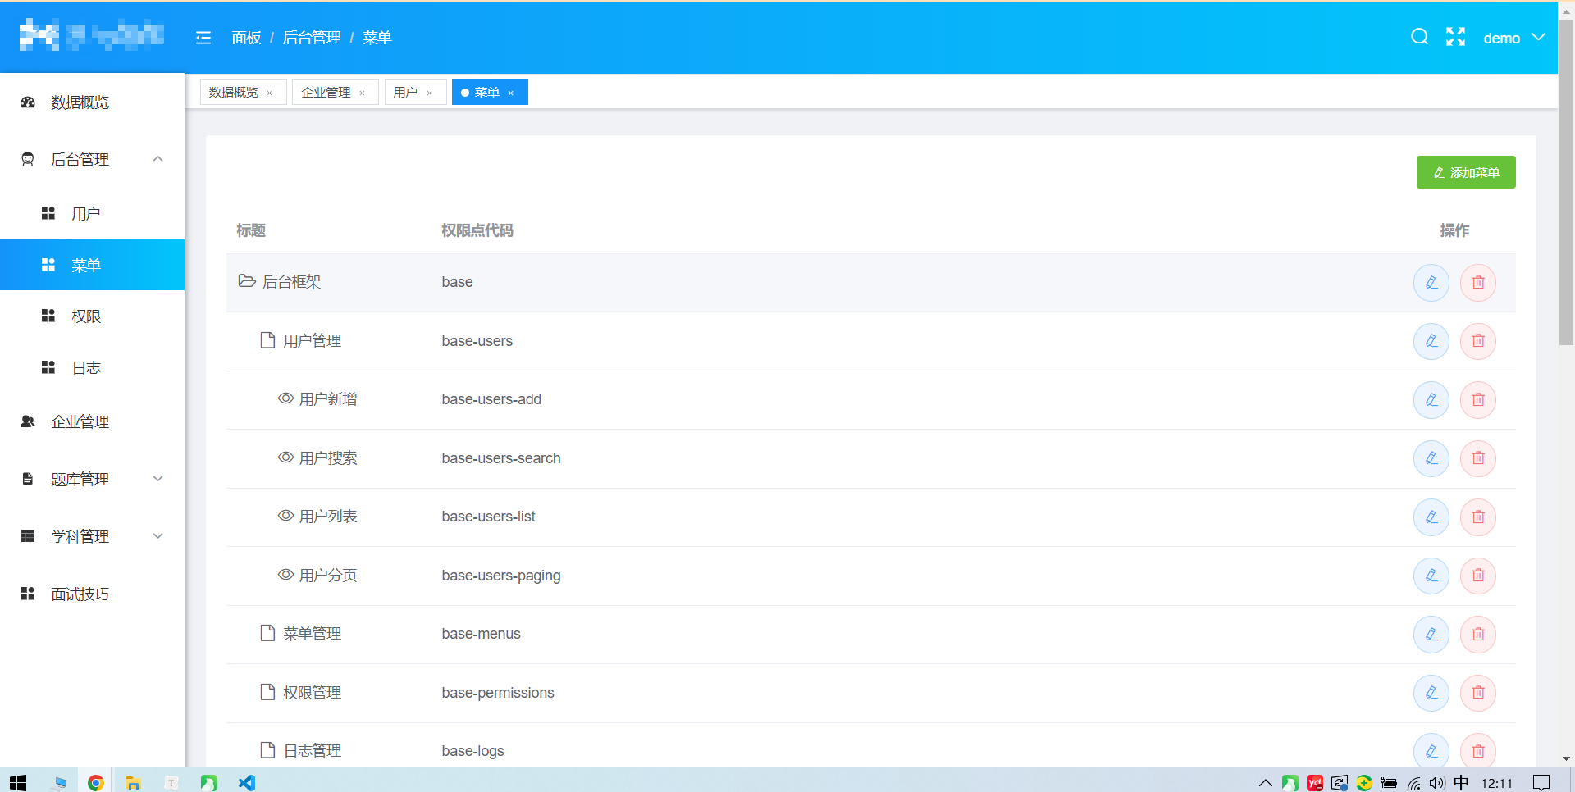Edit the 用户搜索 permission row

(x=1431, y=458)
